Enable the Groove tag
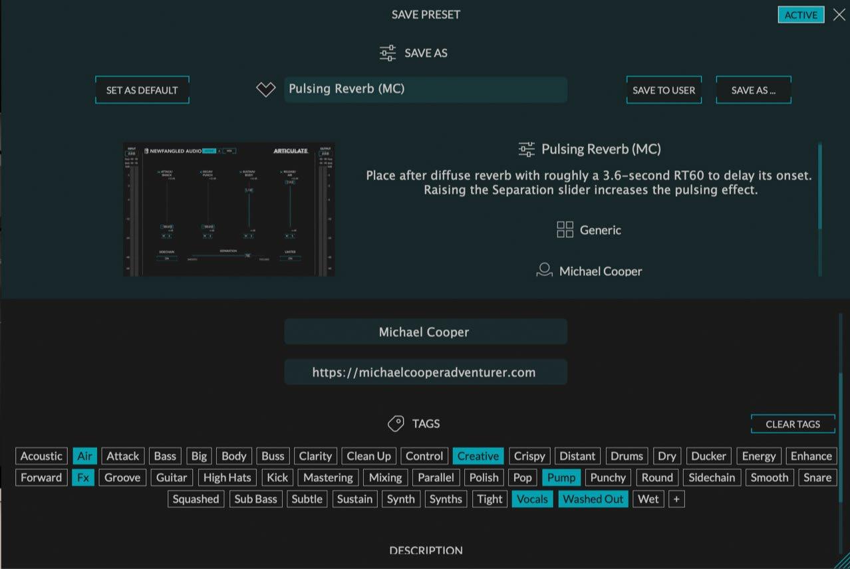850x569 pixels. [122, 477]
